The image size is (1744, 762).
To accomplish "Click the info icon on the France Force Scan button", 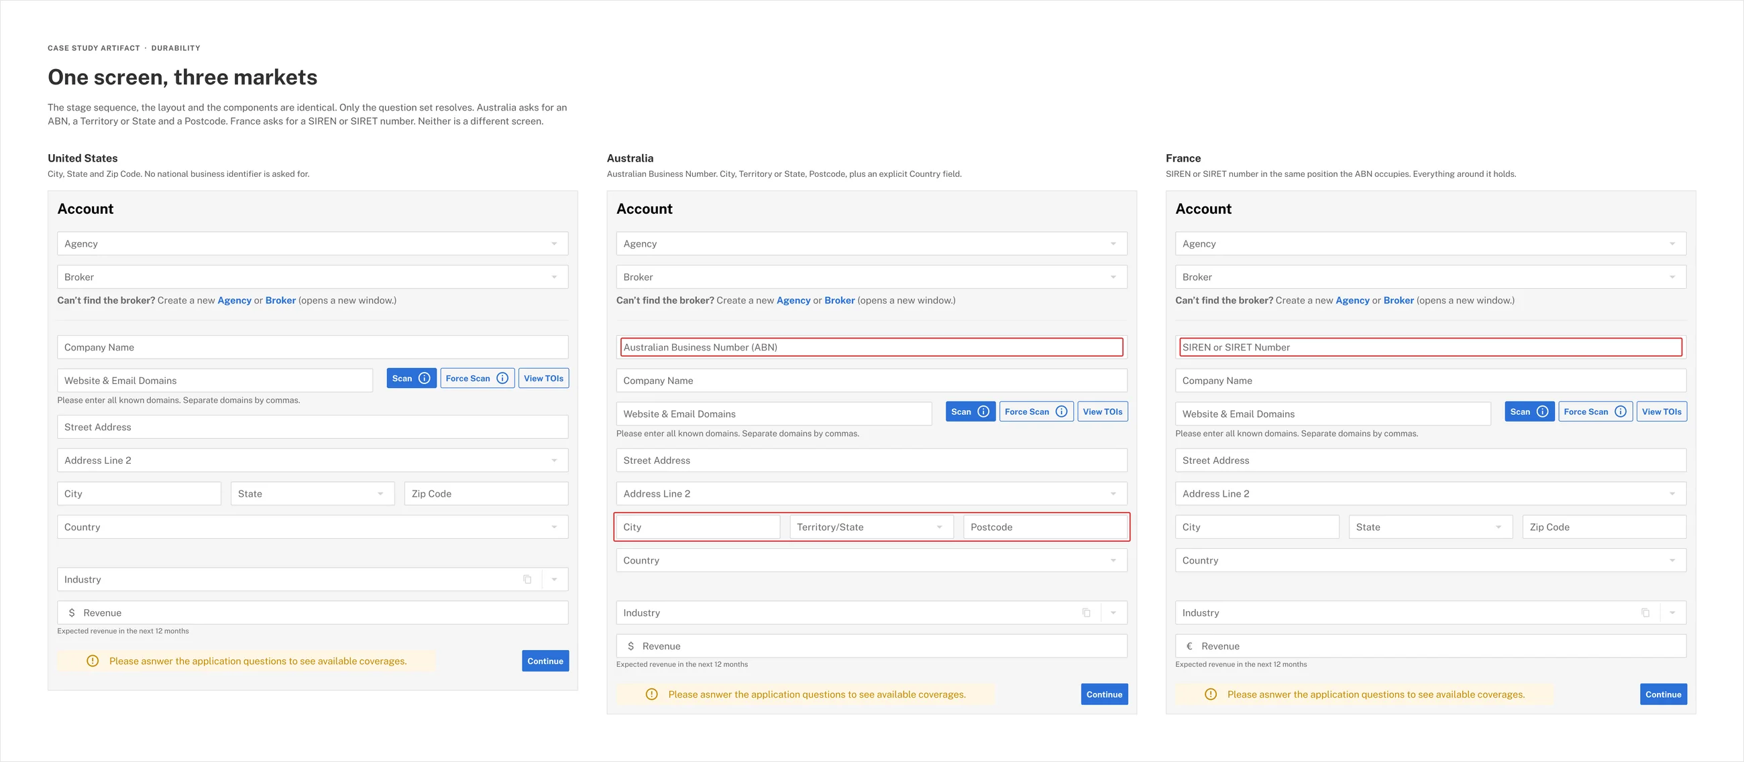I will [1621, 411].
